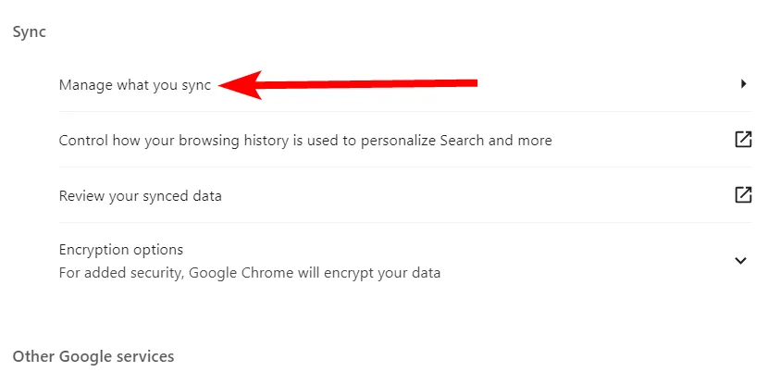Open external link icon for browsing history personalization

point(742,140)
